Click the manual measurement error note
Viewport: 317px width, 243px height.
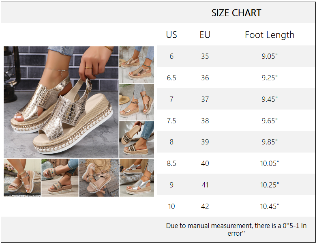(236, 229)
